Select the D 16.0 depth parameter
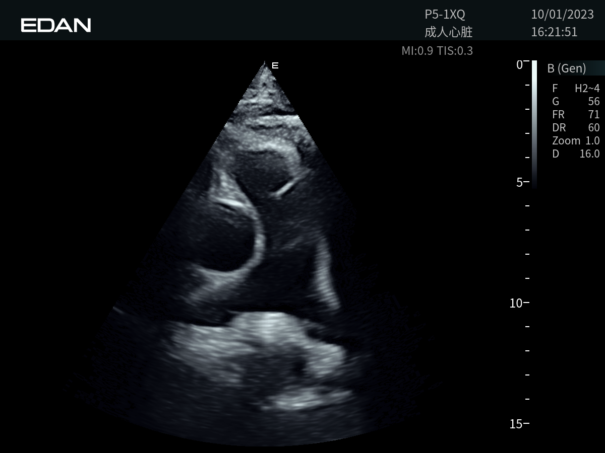The width and height of the screenshot is (605, 453). 576,154
